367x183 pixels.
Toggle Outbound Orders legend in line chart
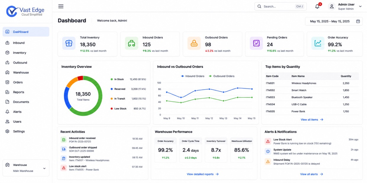(x=222, y=76)
